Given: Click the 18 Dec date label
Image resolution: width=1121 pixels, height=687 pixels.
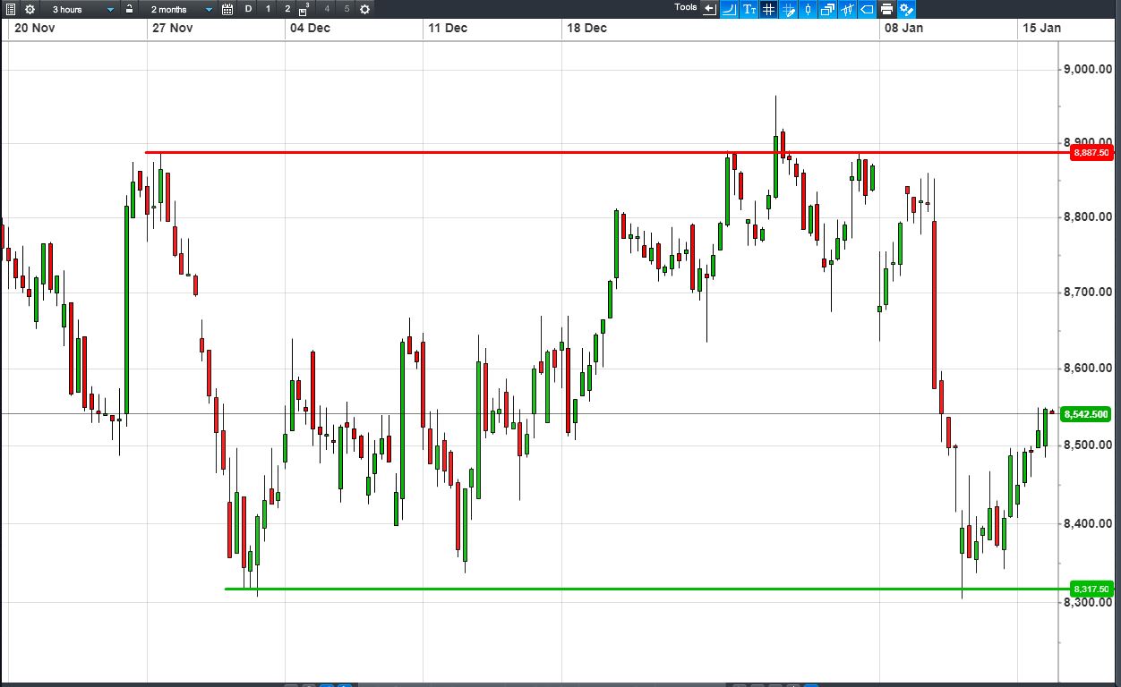Looking at the screenshot, I should pos(586,28).
